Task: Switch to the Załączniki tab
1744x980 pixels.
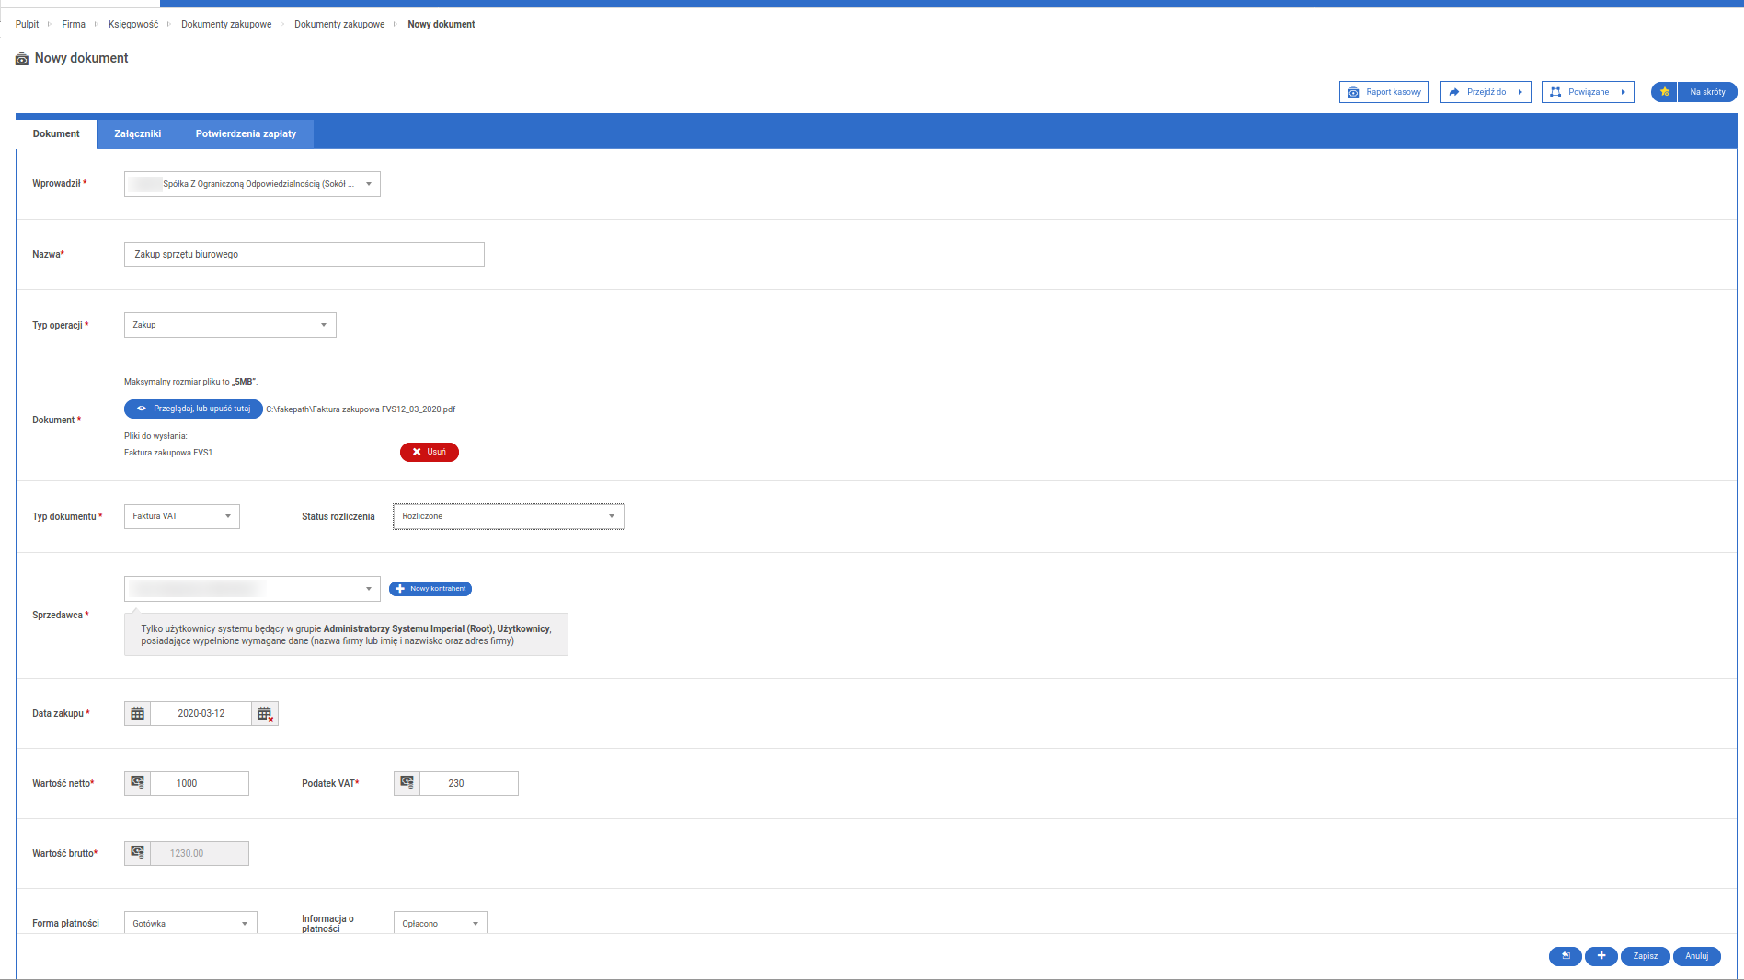Action: tap(138, 134)
